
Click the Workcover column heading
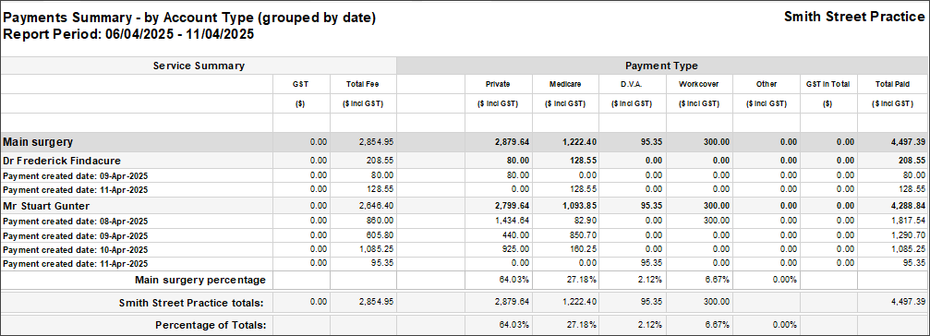(x=699, y=84)
